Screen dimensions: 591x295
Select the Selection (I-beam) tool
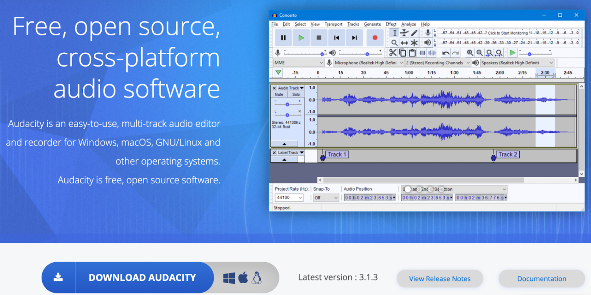(394, 33)
